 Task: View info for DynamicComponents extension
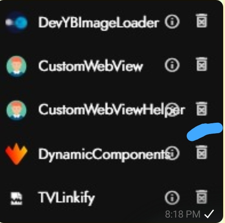172,153
